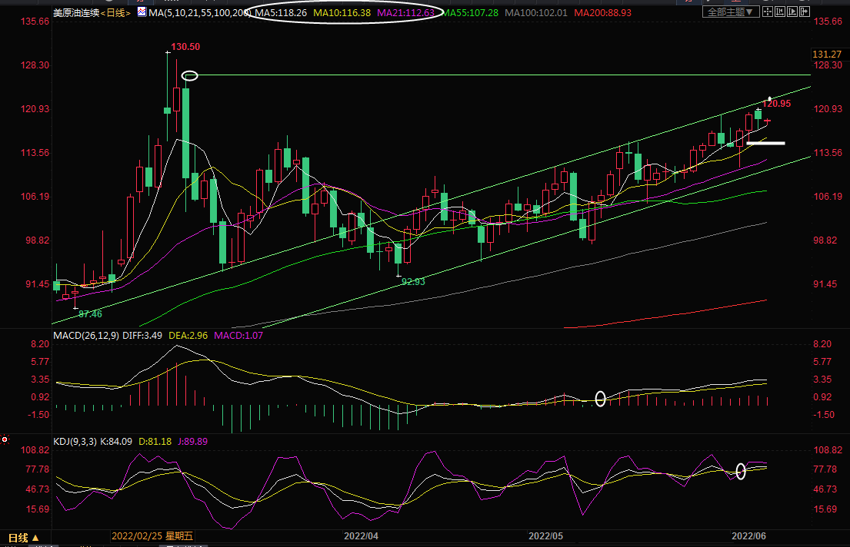Select the MA(5,10,21,55,100,200) indicator label
The width and height of the screenshot is (850, 547).
click(199, 12)
